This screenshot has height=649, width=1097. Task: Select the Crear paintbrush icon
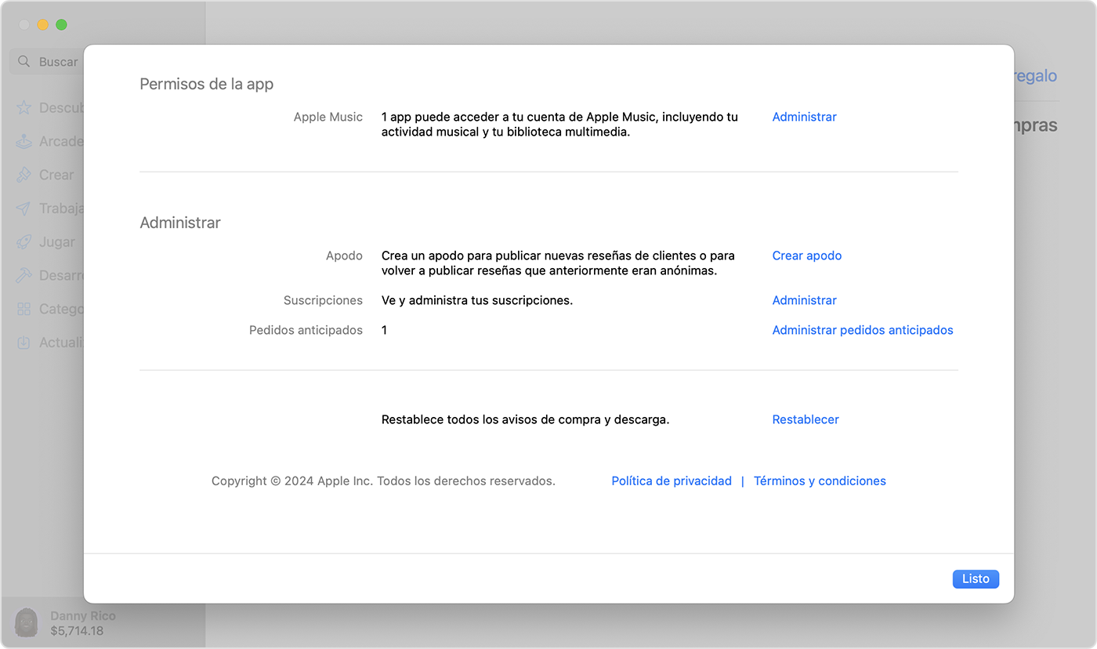pos(24,175)
